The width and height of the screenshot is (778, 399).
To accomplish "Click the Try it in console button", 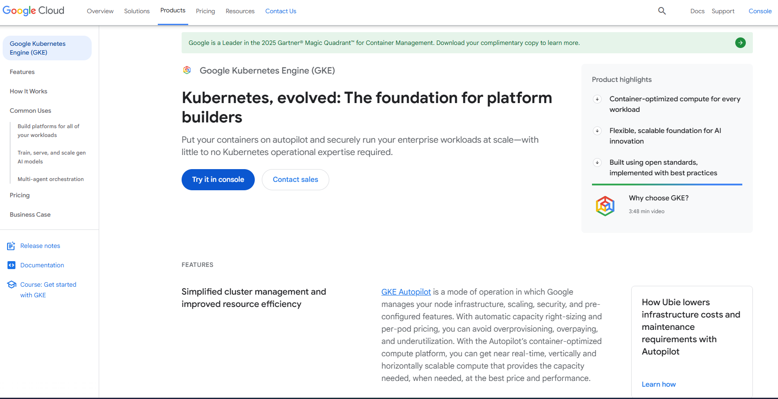I will 218,179.
